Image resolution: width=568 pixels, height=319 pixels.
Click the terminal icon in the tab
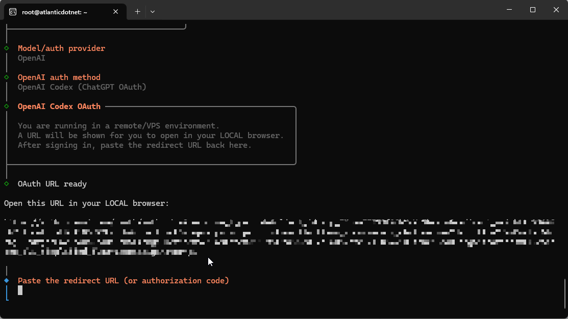[x=13, y=12]
